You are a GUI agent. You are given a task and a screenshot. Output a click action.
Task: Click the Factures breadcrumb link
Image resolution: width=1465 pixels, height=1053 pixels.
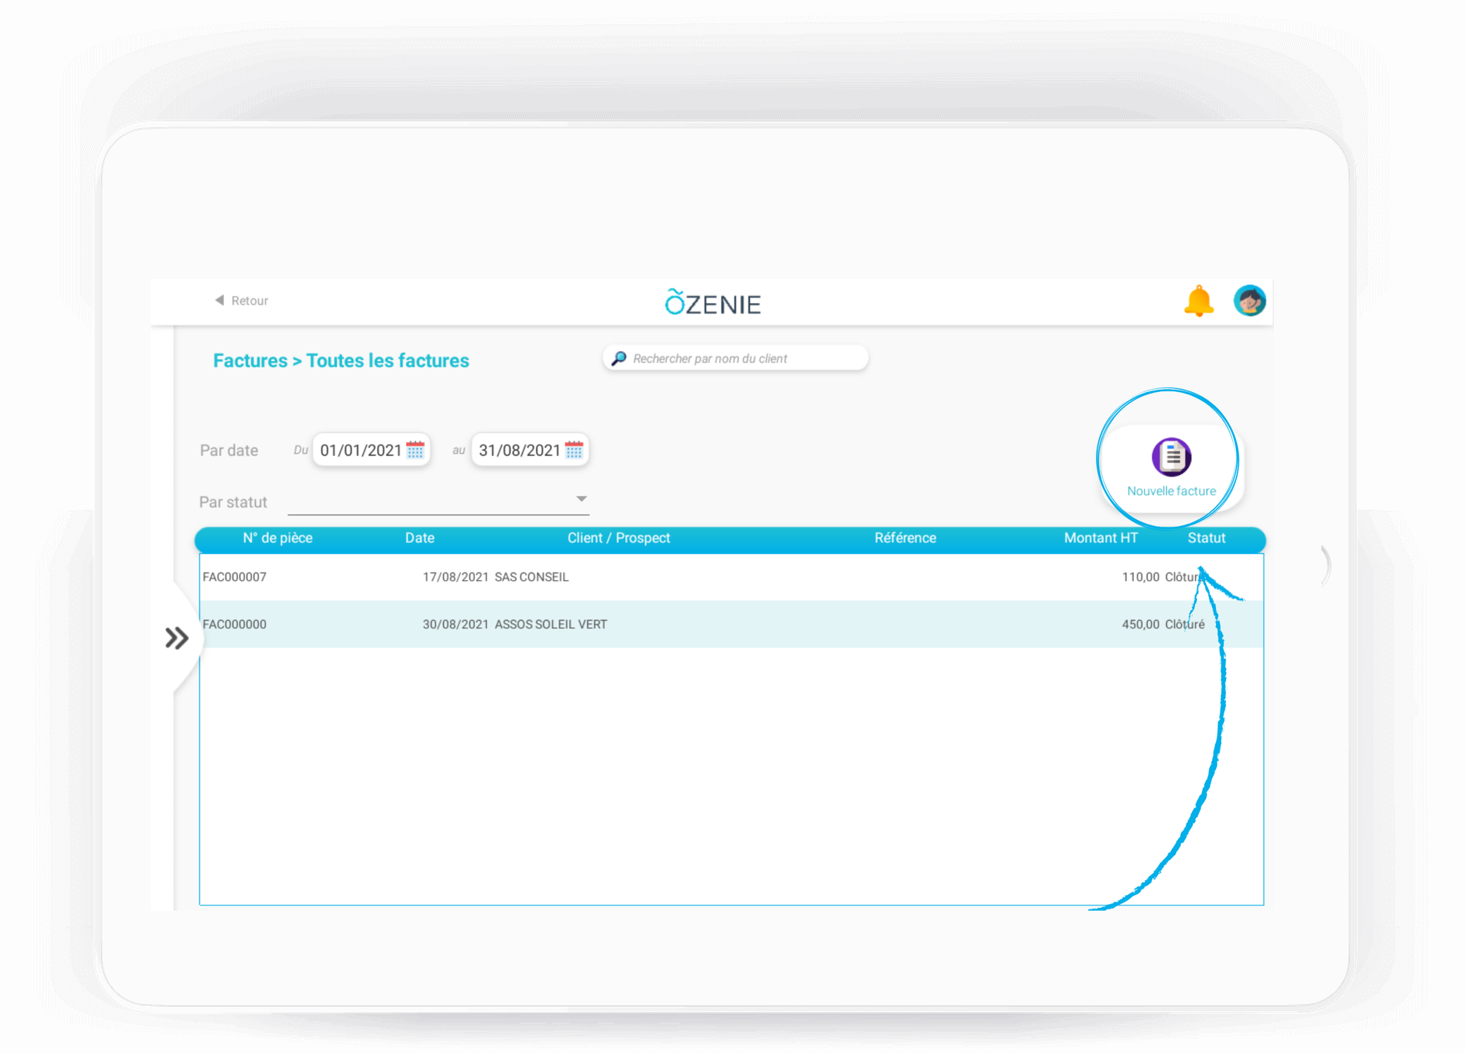[250, 361]
